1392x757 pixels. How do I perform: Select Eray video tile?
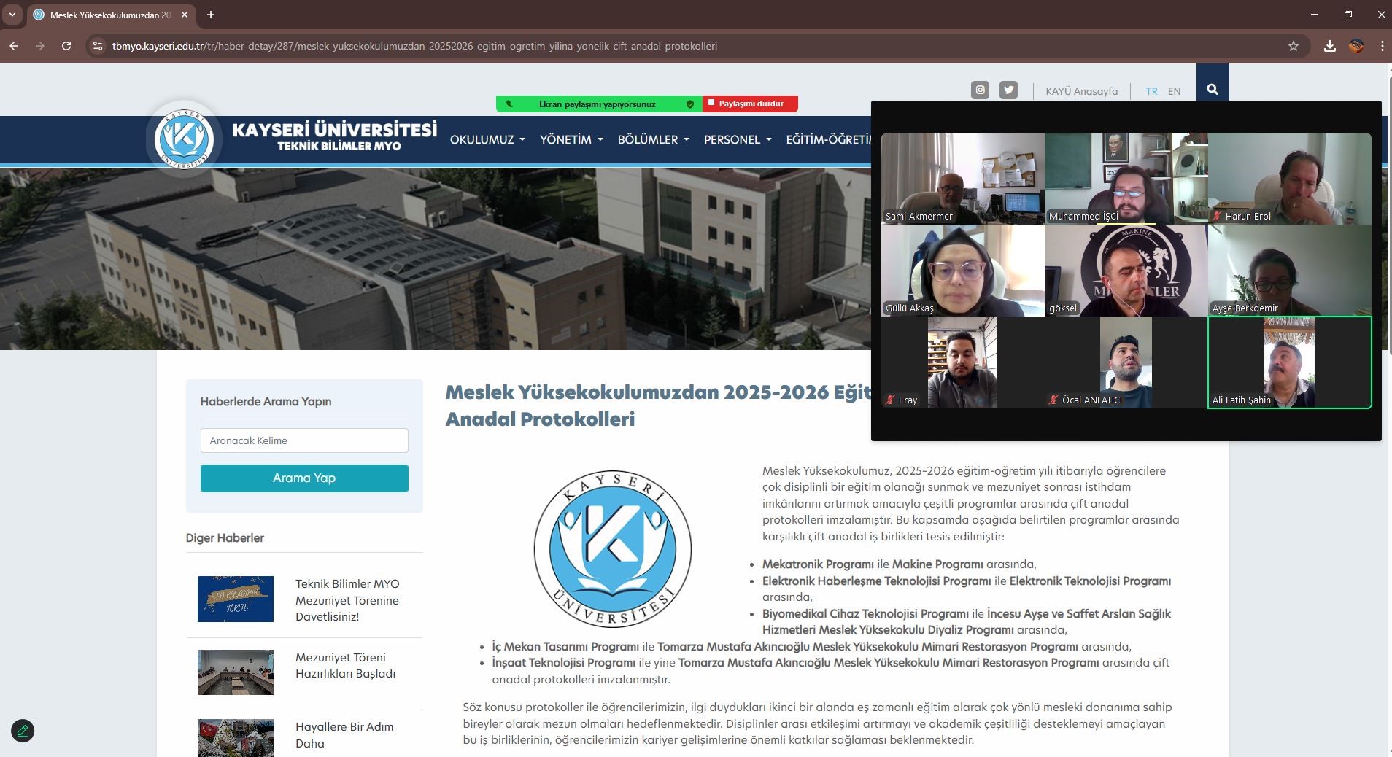click(963, 362)
